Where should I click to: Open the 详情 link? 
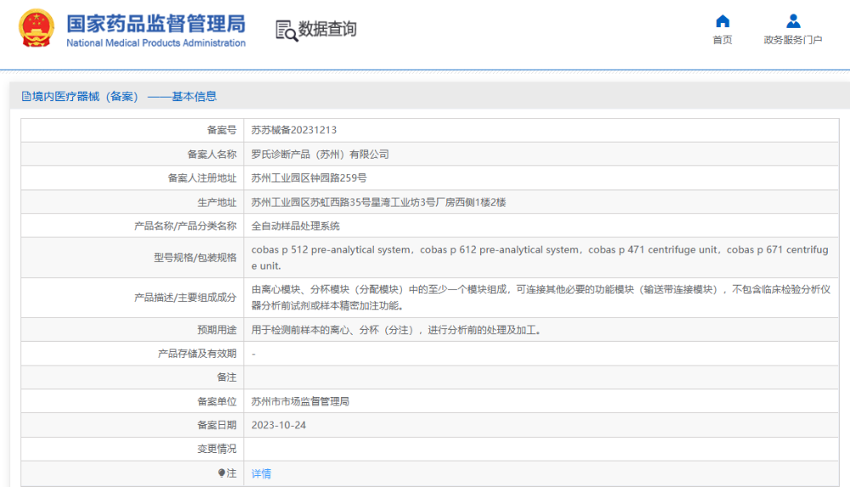[x=261, y=473]
